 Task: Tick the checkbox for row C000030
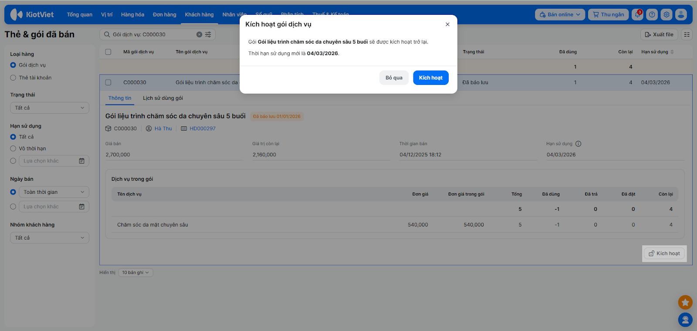108,82
